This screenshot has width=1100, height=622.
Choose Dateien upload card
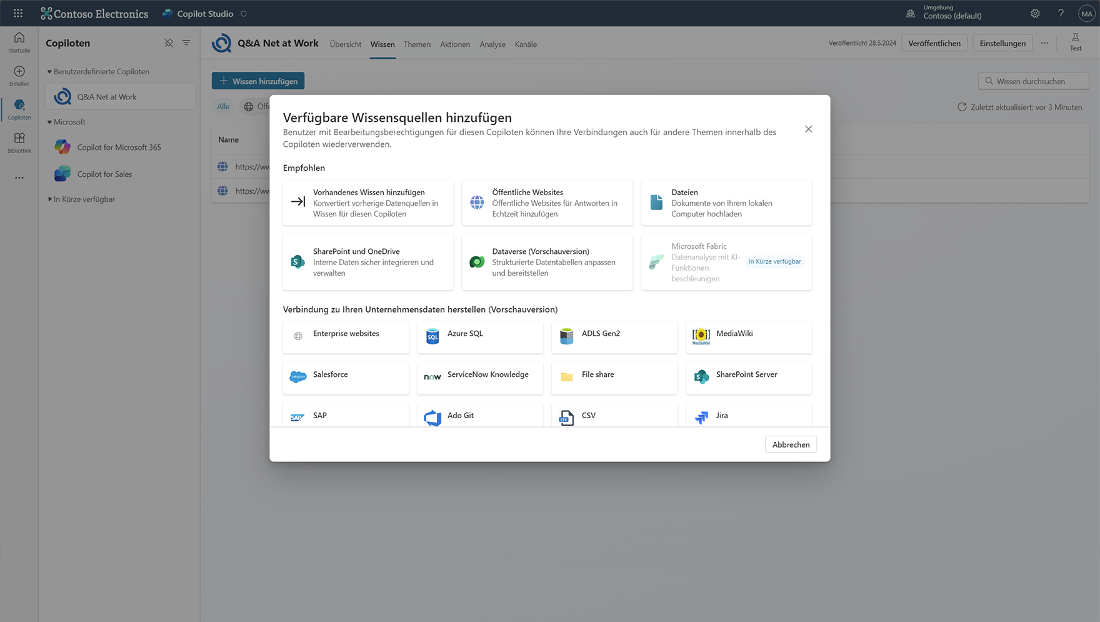[726, 203]
